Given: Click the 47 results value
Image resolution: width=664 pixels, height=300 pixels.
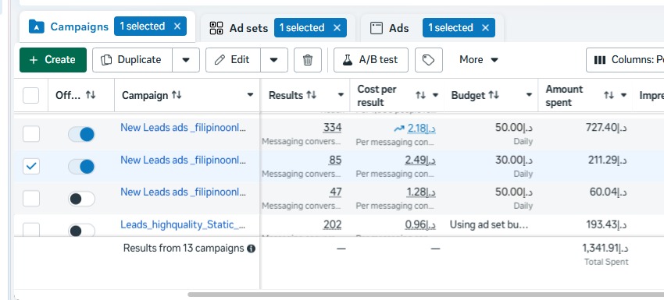Looking at the screenshot, I should click(335, 192).
